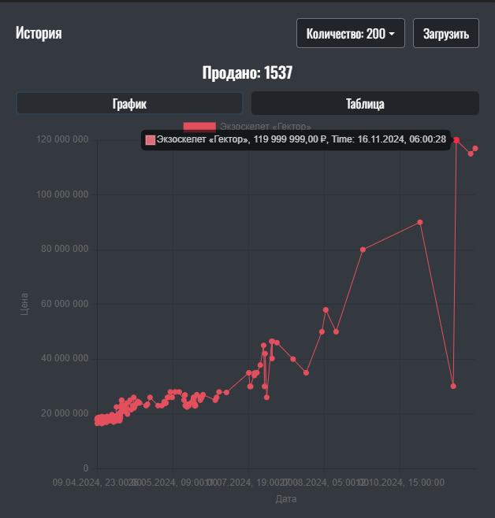Toggle the Экзоскелет «Гектор» legend color box
Screen dimensions: 495x518
[x=199, y=126]
